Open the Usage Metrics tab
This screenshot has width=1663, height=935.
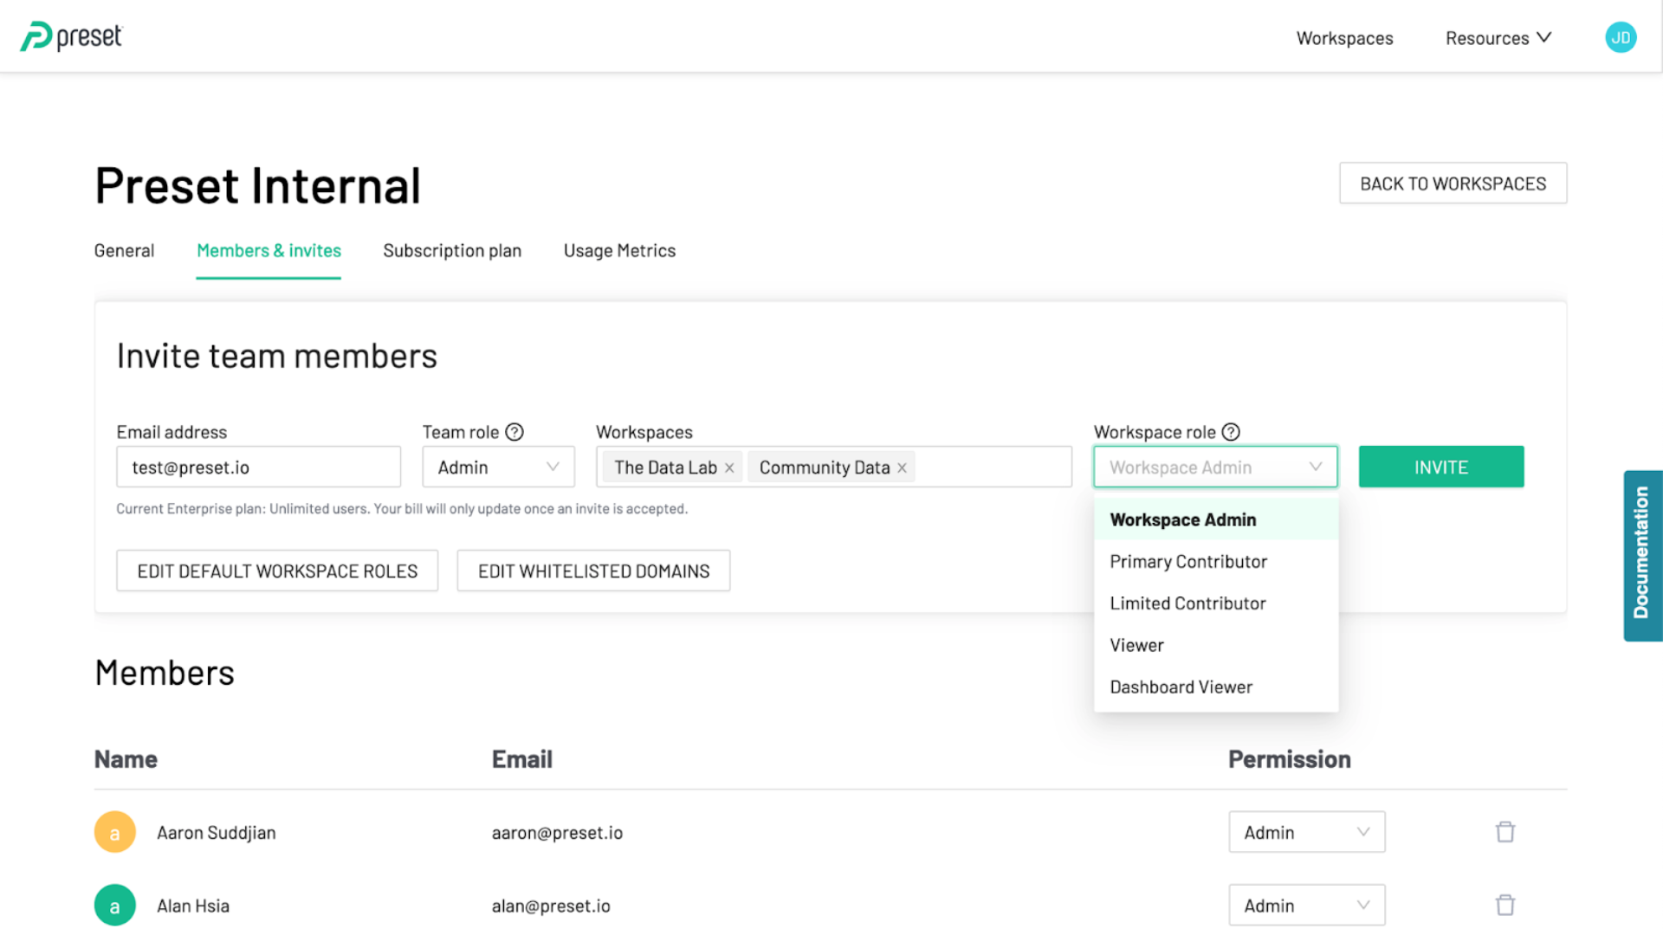coord(619,251)
